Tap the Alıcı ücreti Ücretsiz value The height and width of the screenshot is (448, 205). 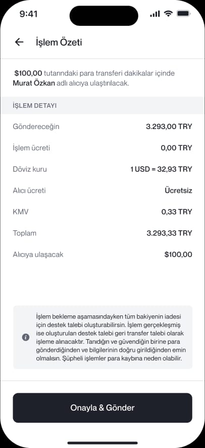pos(178,190)
